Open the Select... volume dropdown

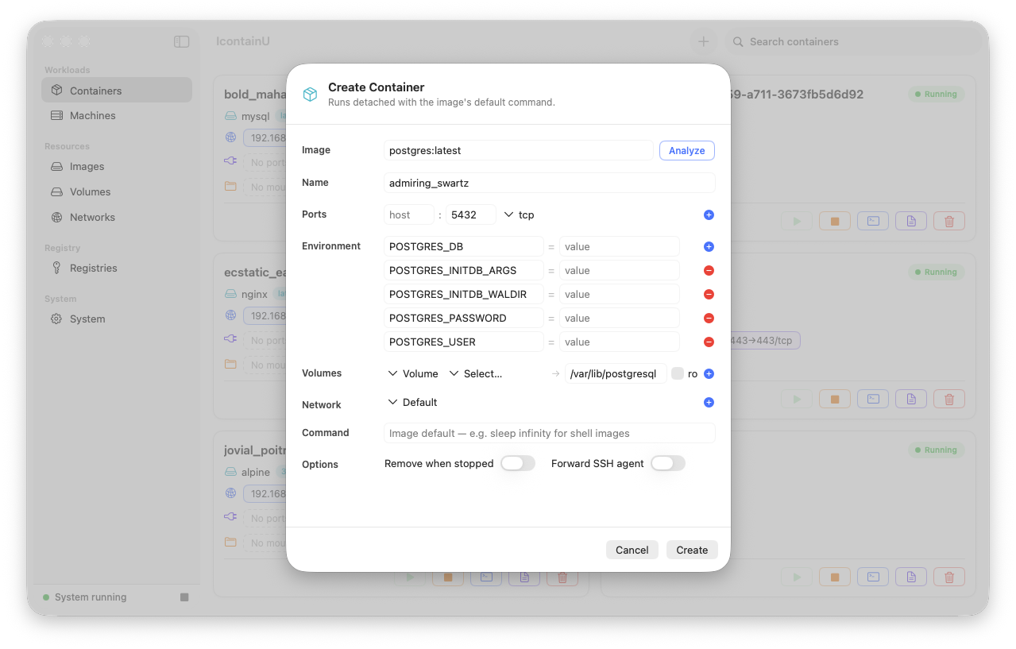(x=476, y=373)
